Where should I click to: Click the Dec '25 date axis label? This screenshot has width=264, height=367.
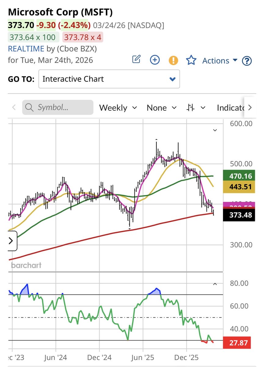tap(186, 357)
